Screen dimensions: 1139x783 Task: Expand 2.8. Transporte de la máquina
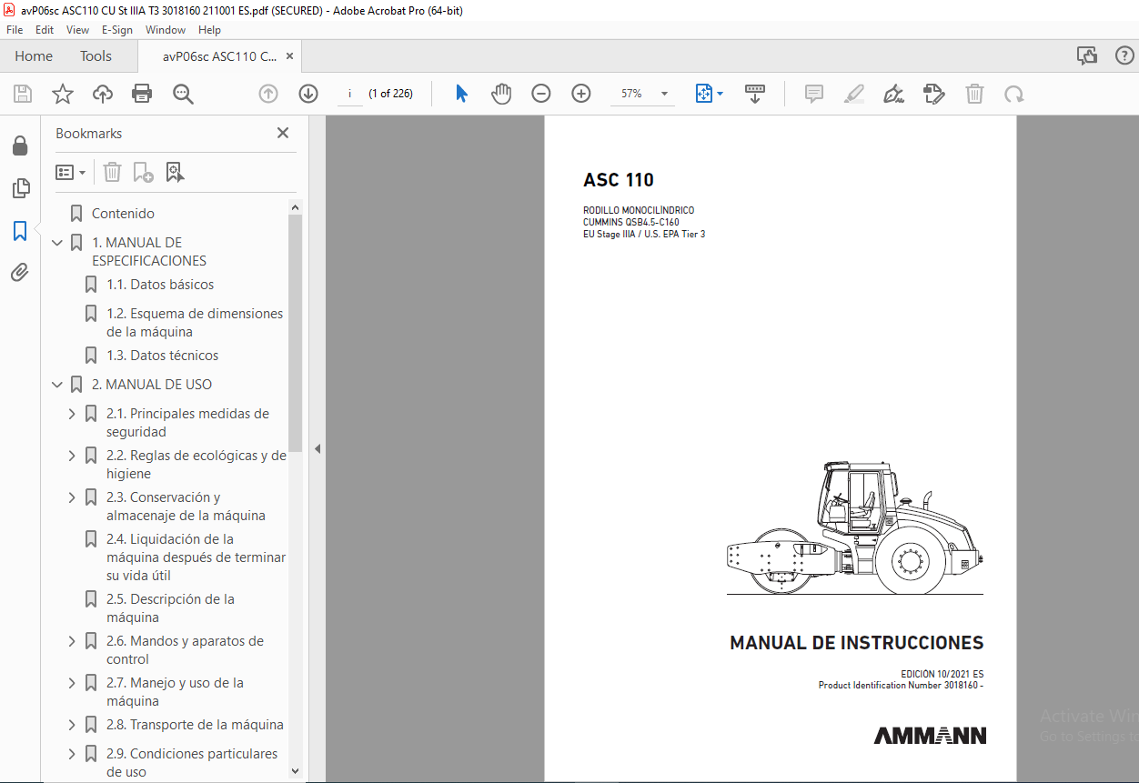[x=72, y=725]
